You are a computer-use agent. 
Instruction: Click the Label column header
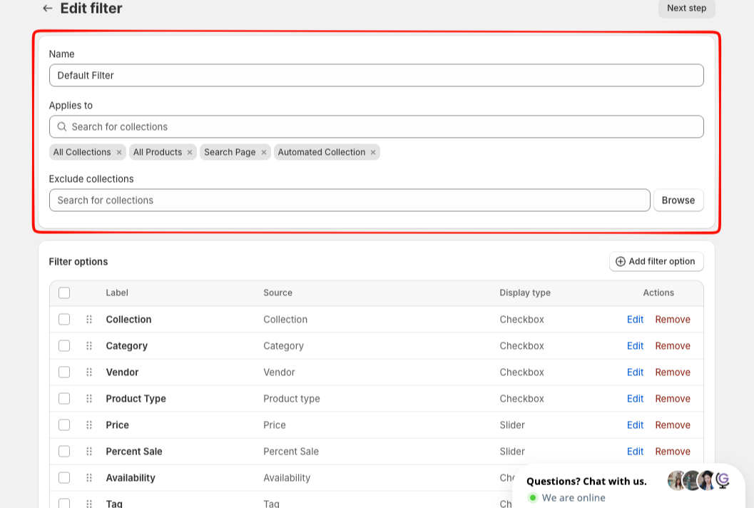(x=117, y=293)
